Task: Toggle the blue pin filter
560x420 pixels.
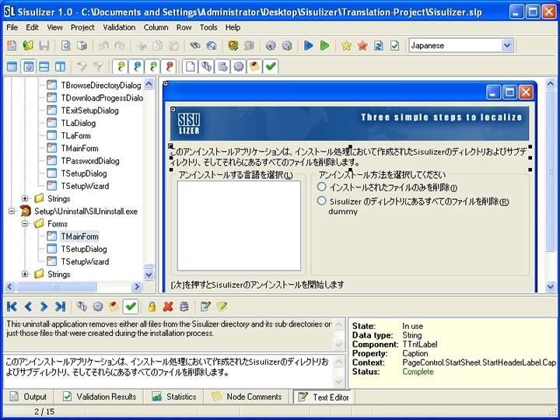Action: click(x=137, y=66)
